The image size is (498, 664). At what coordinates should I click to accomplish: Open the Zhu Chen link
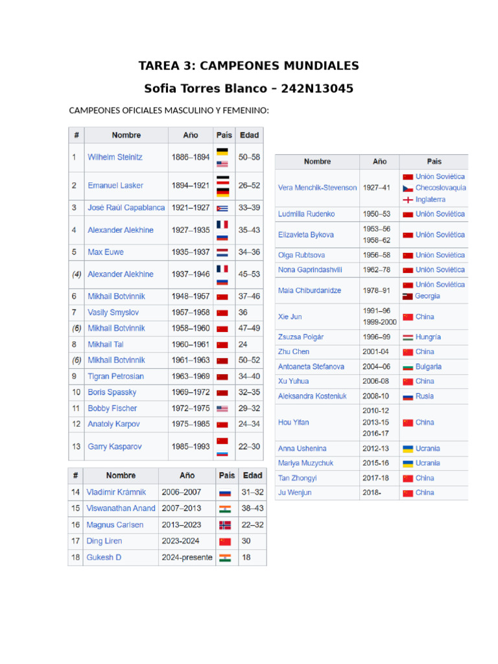[x=294, y=351]
